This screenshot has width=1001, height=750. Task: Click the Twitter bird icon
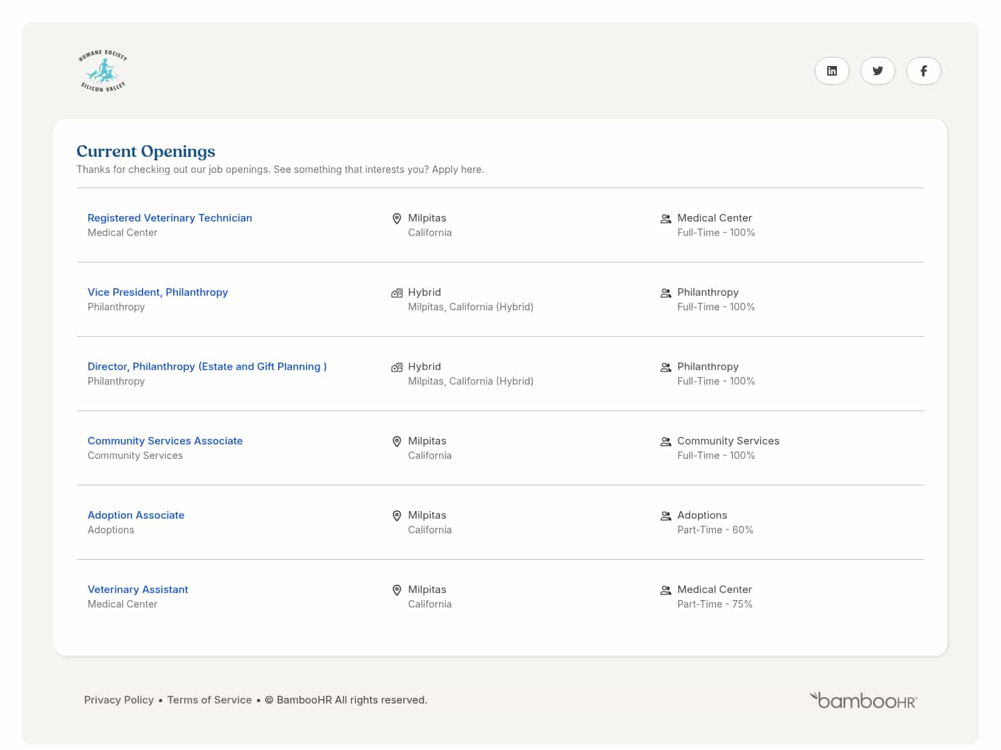click(877, 71)
